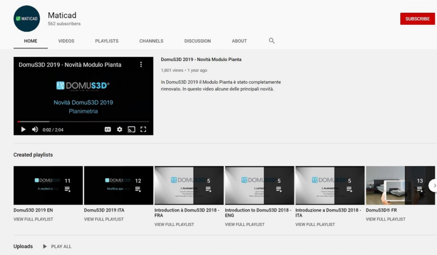Click the Uploads section heading
437x255 pixels.
[23, 246]
